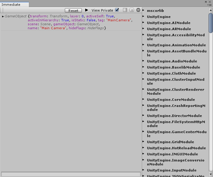
Task: Select UnityEngine.BaselibModule in the list
Action: click(x=173, y=67)
